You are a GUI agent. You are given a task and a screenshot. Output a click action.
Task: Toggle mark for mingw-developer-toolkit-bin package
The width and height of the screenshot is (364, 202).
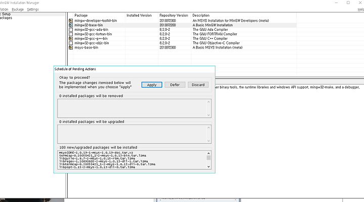pyautogui.click(x=71, y=21)
